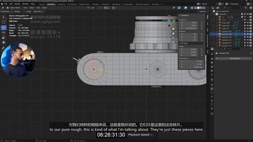Click the viewport pan hand icon
Screen dimensions: 253x142
[x=173, y=33]
